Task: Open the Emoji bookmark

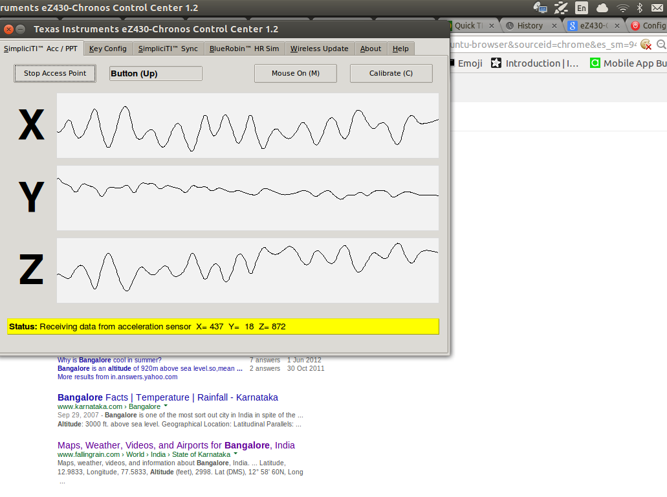Action: coord(466,63)
